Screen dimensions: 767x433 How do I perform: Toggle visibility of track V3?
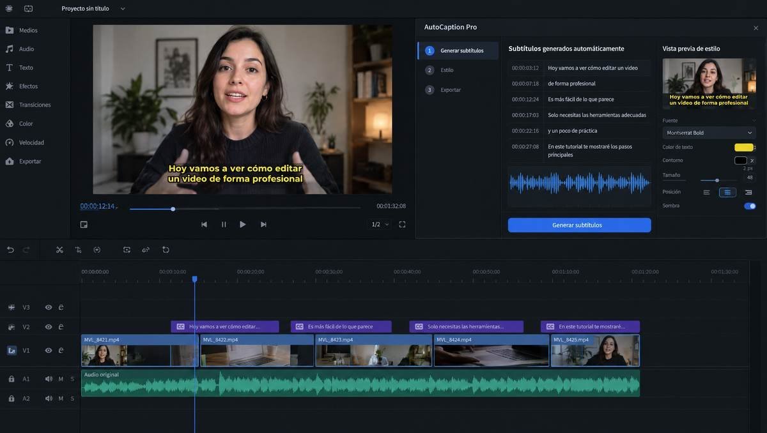point(48,307)
